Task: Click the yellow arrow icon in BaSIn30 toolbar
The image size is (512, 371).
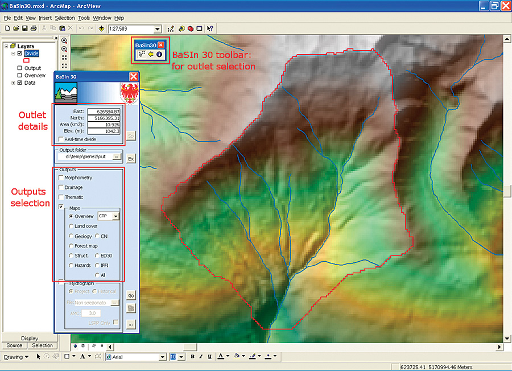Action: 151,55
